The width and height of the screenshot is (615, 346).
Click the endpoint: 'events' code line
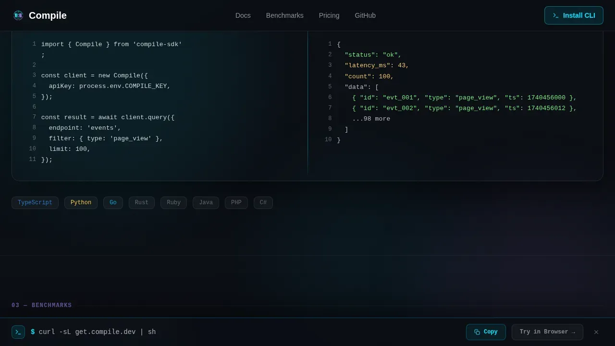(x=85, y=128)
